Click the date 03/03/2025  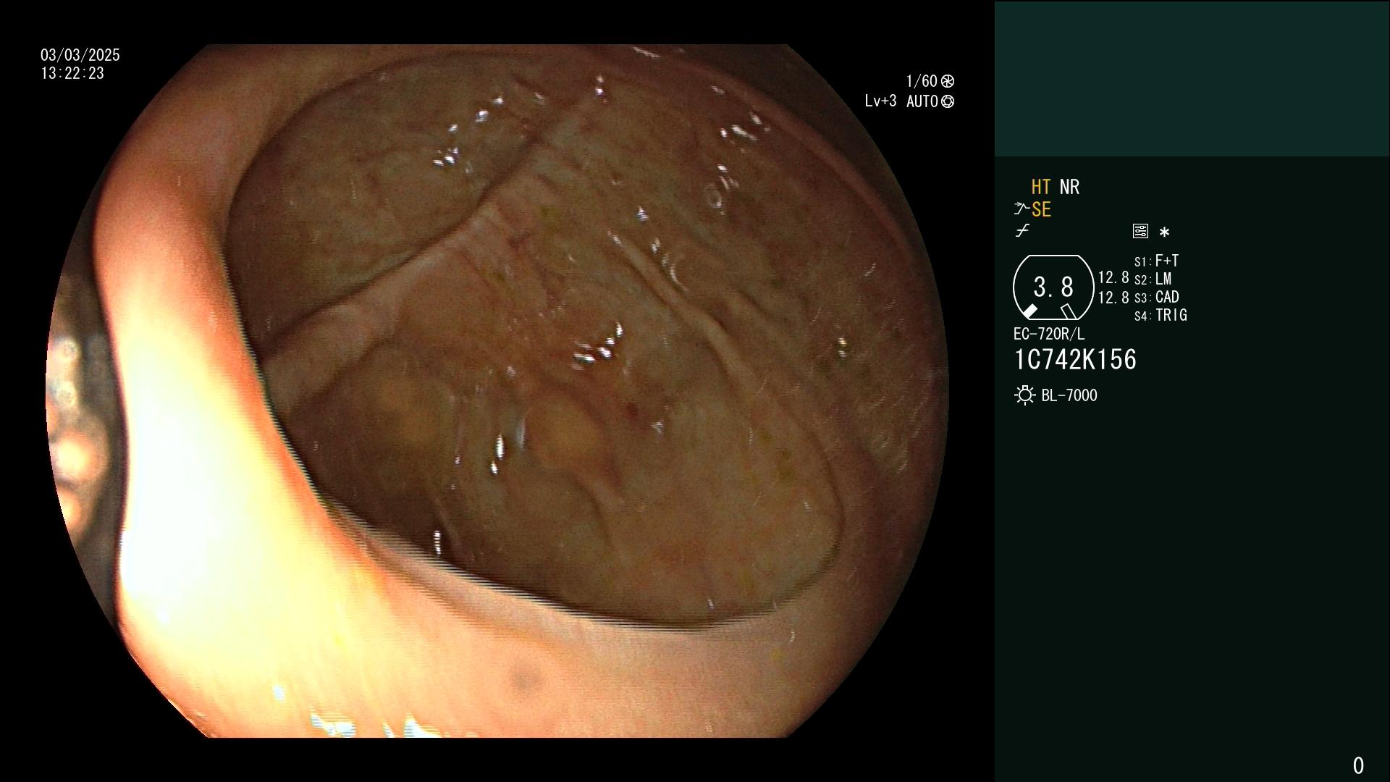80,55
